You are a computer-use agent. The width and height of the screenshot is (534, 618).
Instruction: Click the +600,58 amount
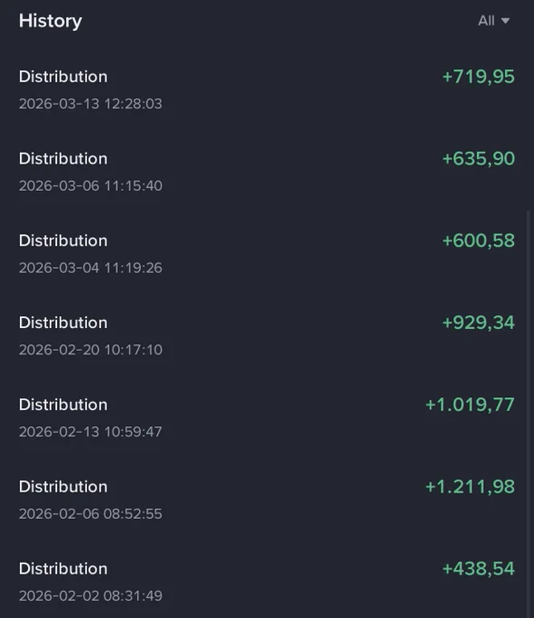pos(478,241)
